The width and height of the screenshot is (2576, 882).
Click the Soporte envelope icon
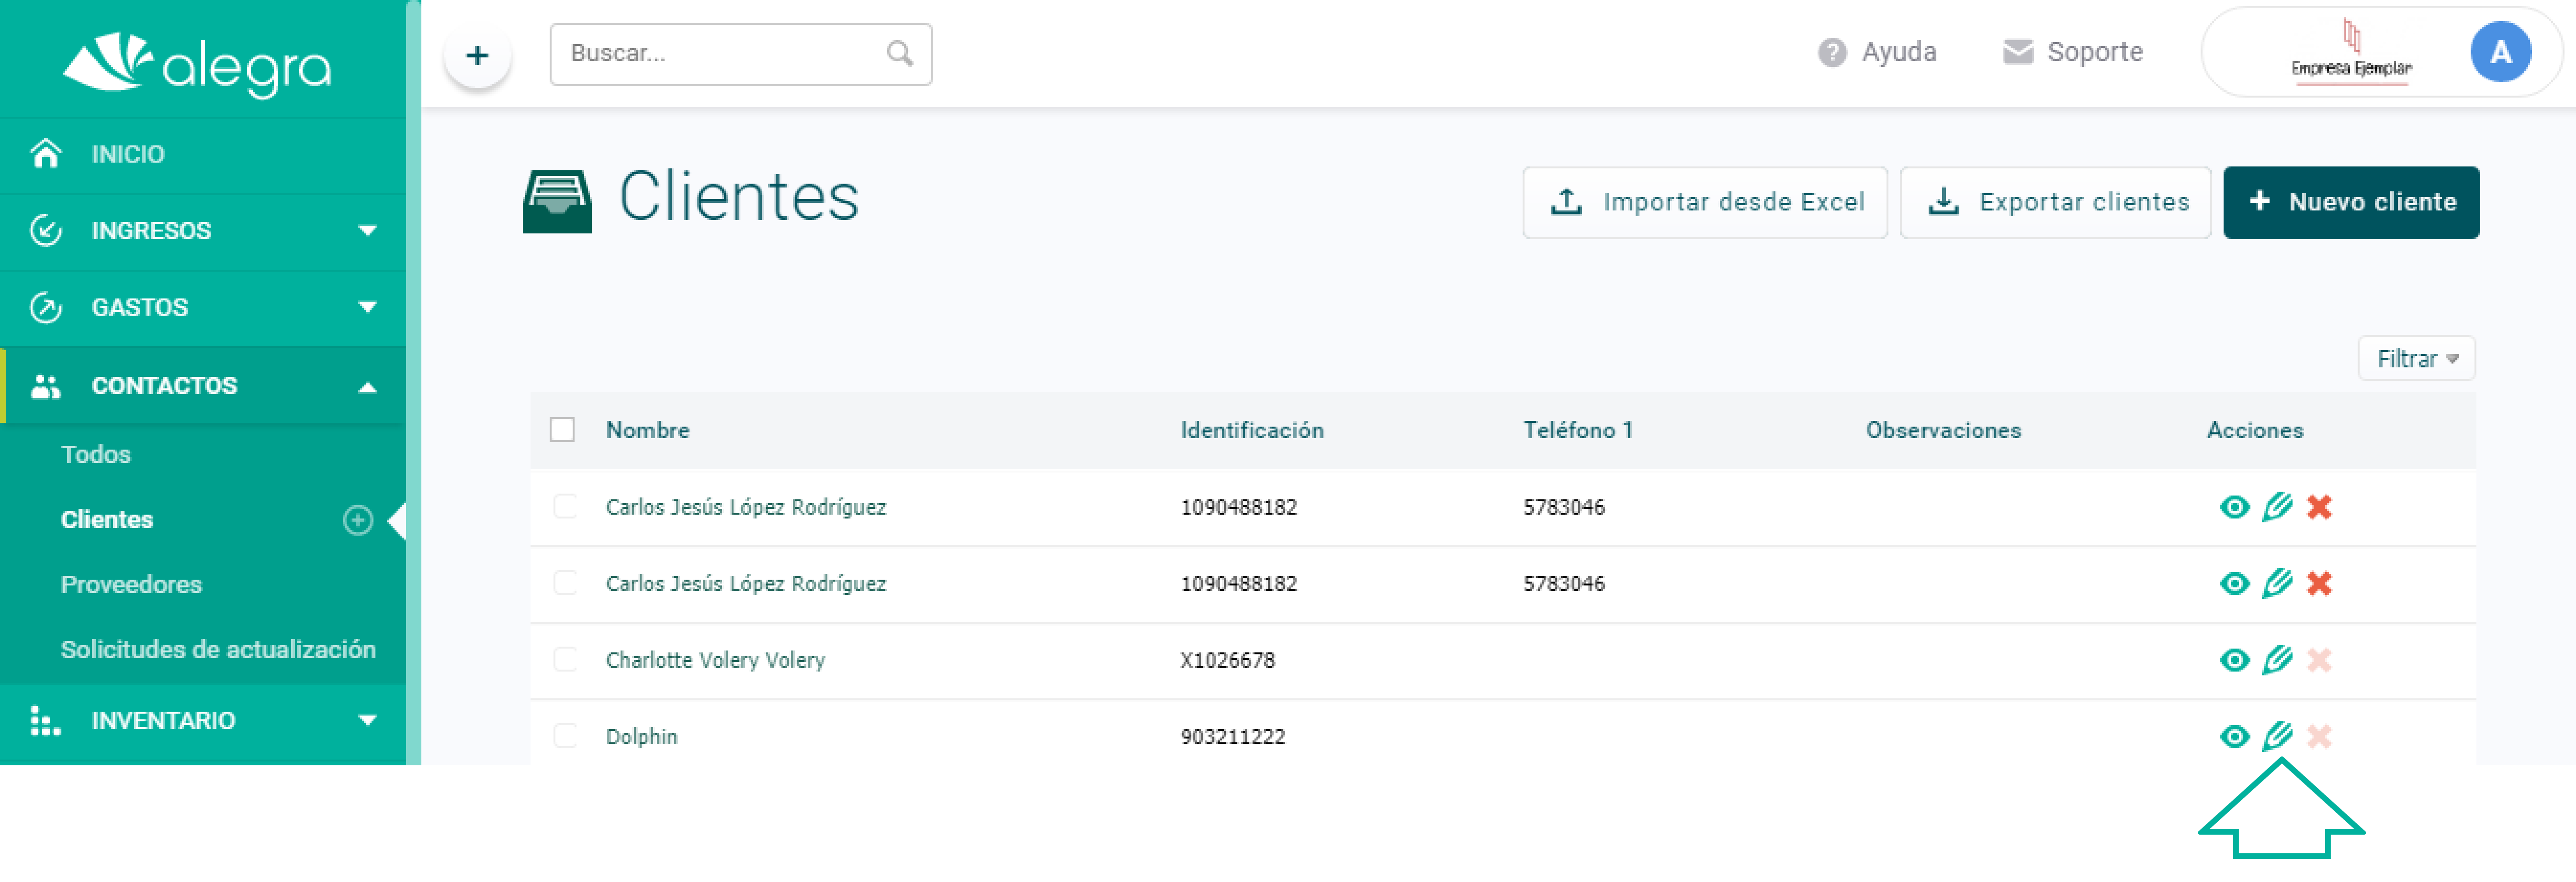2018,52
